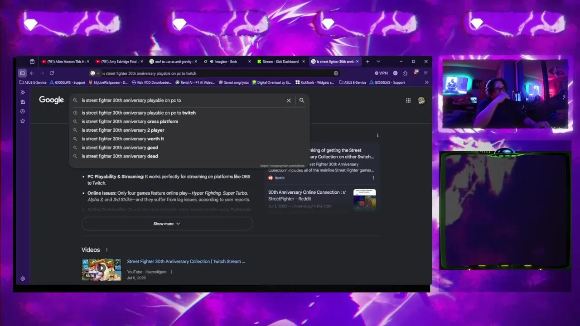Screen dimensions: 580x326
Task: Open the Opera easy setup menu icon
Action: (425, 73)
